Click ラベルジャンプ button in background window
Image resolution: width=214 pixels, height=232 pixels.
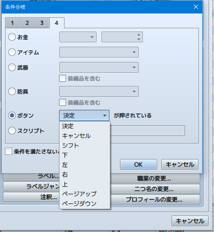click(x=31, y=186)
